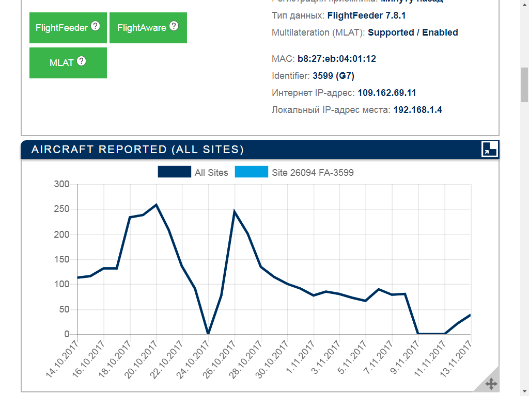Select the chart peak at 20.10.2017
Screen dimensions: 529x396
point(156,205)
